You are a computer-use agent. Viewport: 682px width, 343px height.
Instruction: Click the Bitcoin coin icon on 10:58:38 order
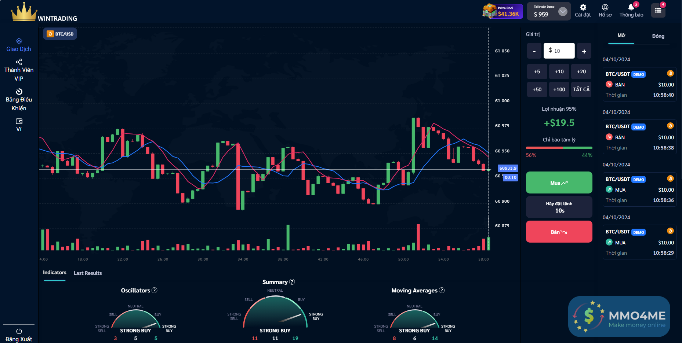click(x=670, y=126)
